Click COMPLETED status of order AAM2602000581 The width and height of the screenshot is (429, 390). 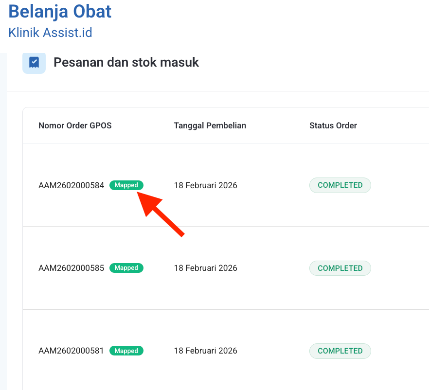coord(340,351)
